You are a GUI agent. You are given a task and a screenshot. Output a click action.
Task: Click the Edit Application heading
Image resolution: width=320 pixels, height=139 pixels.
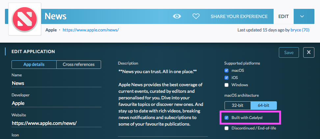click(x=33, y=51)
